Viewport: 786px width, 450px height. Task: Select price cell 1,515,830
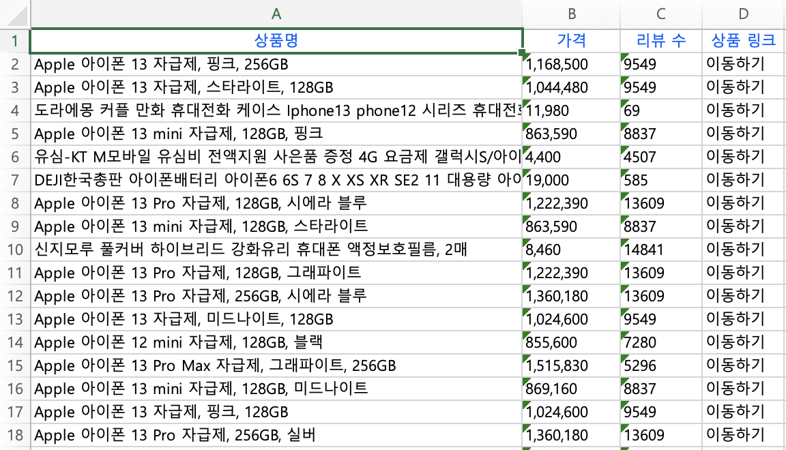tap(571, 365)
